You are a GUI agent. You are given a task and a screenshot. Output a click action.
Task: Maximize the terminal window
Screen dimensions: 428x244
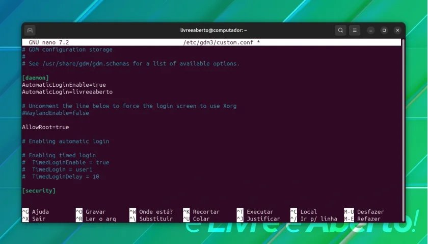[x=384, y=30]
